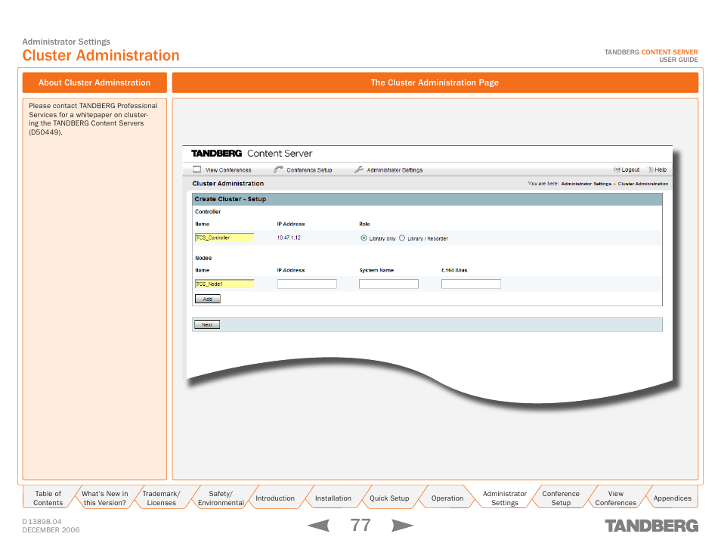Open the bottom Administrator Settings tab
The height and width of the screenshot is (543, 721).
[x=504, y=498]
